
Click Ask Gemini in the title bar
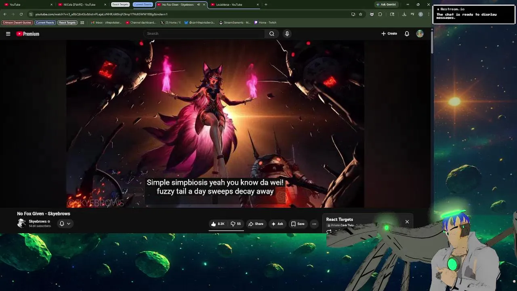pyautogui.click(x=386, y=4)
